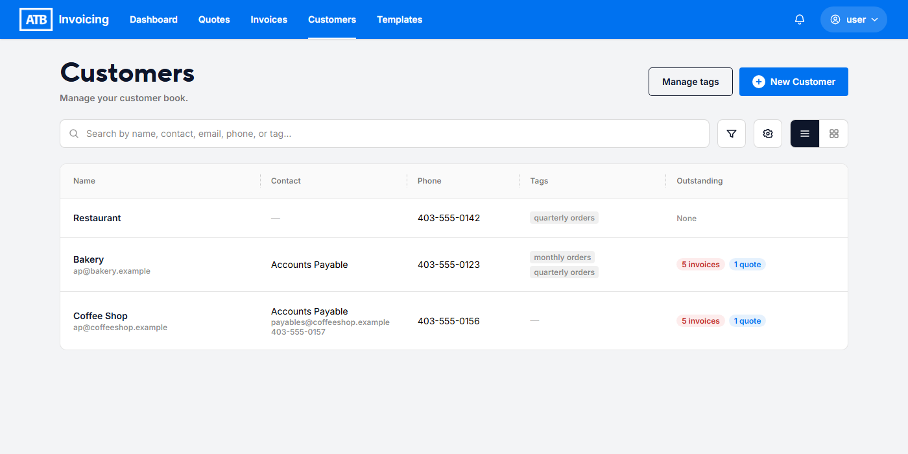Click the Invoicing brand title
The image size is (908, 454).
[x=84, y=19]
